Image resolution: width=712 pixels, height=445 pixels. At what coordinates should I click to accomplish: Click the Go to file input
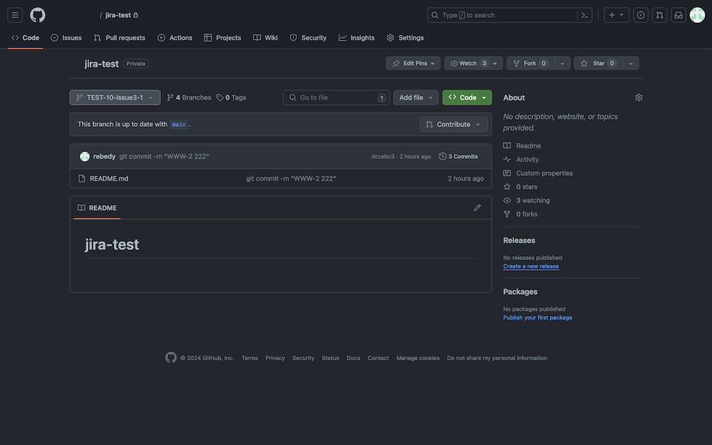tap(336, 97)
